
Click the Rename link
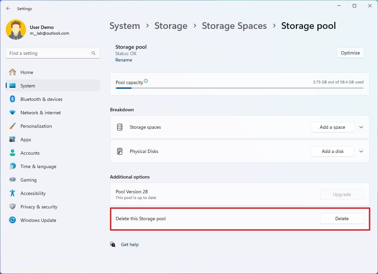click(x=124, y=60)
